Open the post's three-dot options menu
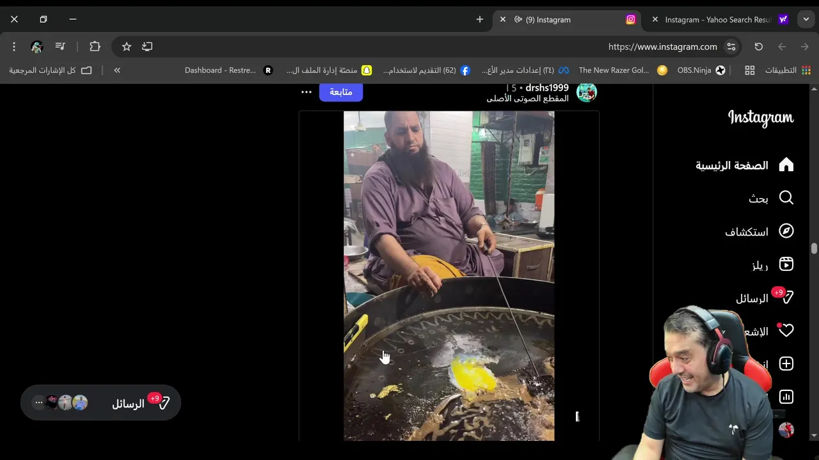The image size is (819, 460). click(x=306, y=92)
